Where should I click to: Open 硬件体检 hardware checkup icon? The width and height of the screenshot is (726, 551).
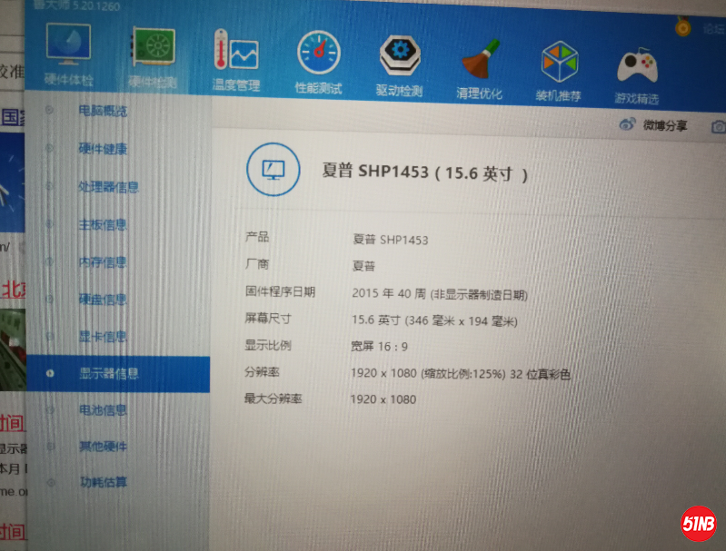tap(68, 49)
